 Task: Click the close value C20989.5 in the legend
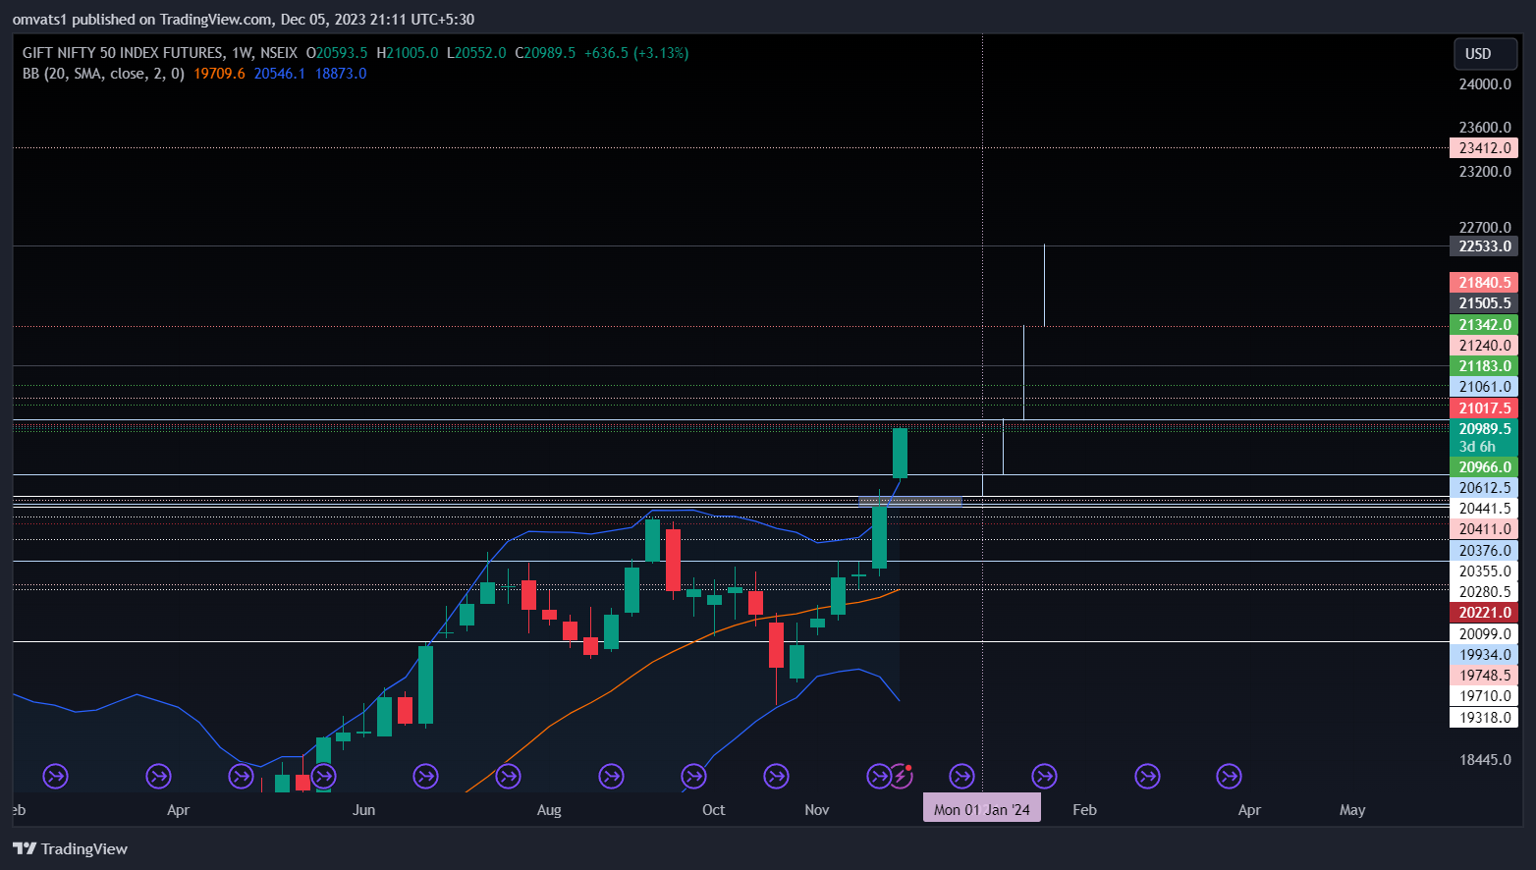(x=545, y=53)
